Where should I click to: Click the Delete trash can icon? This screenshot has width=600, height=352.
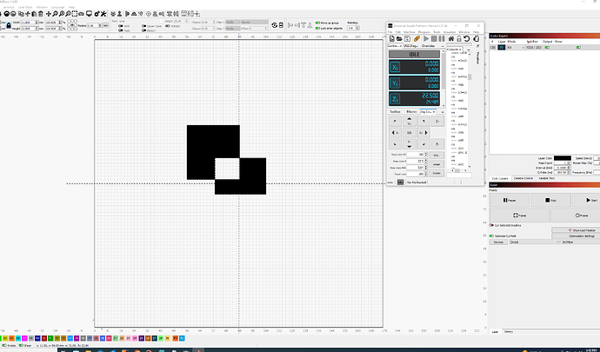coord(41,14)
